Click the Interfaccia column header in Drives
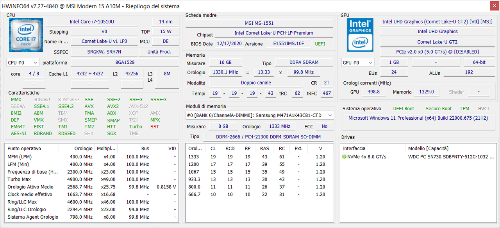Screen dimensions: 500x228 [373, 149]
